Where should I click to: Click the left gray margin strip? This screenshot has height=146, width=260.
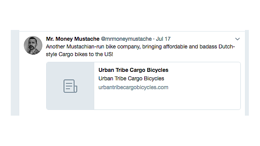coord(15,73)
